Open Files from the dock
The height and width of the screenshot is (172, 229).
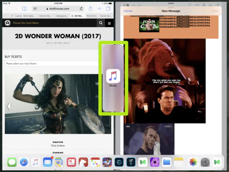pos(167,162)
